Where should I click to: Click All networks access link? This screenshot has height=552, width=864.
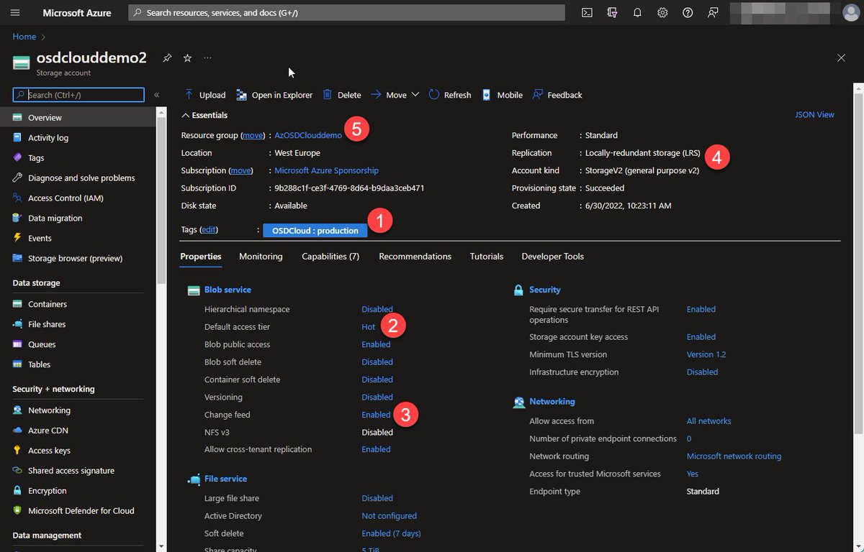[x=708, y=421]
